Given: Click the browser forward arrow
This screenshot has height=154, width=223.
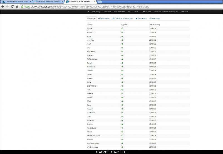Looking at the screenshot, I should tap(7, 6).
